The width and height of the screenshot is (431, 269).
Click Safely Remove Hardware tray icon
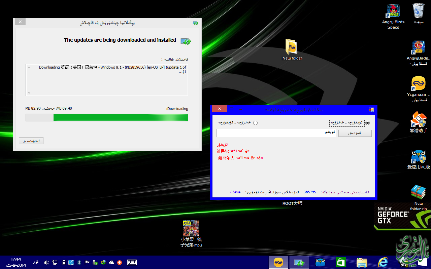[95, 262]
